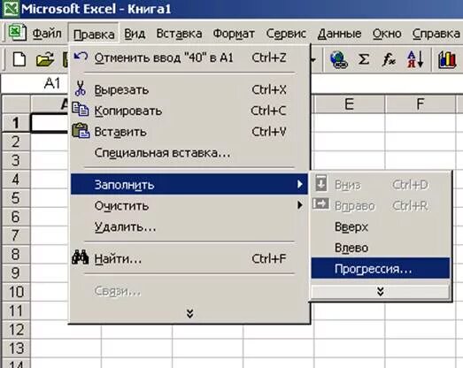Select row 13 header
The width and height of the screenshot is (463, 368).
point(16,349)
